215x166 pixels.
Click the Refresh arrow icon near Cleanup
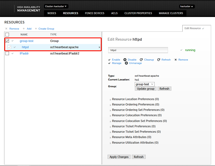pos(158,60)
